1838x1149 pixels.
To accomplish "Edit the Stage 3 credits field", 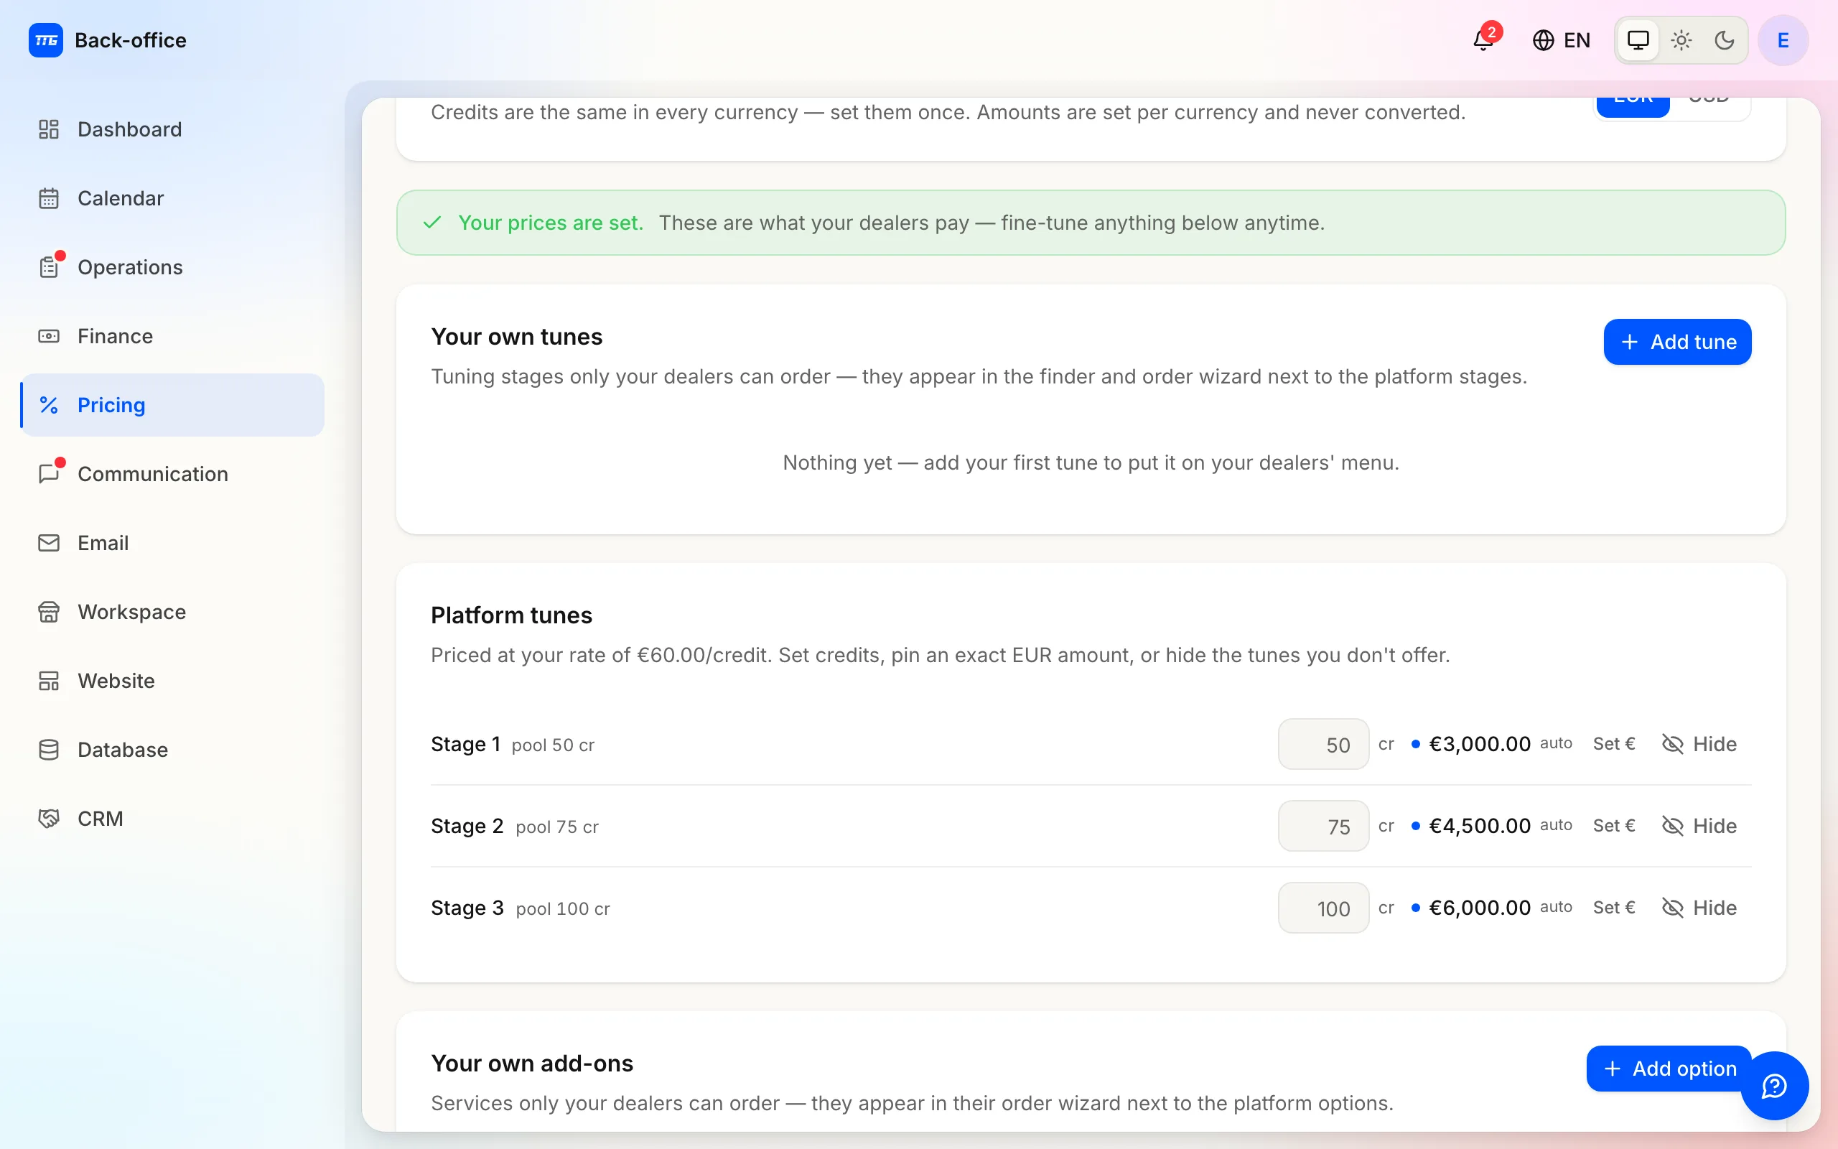I will point(1323,908).
